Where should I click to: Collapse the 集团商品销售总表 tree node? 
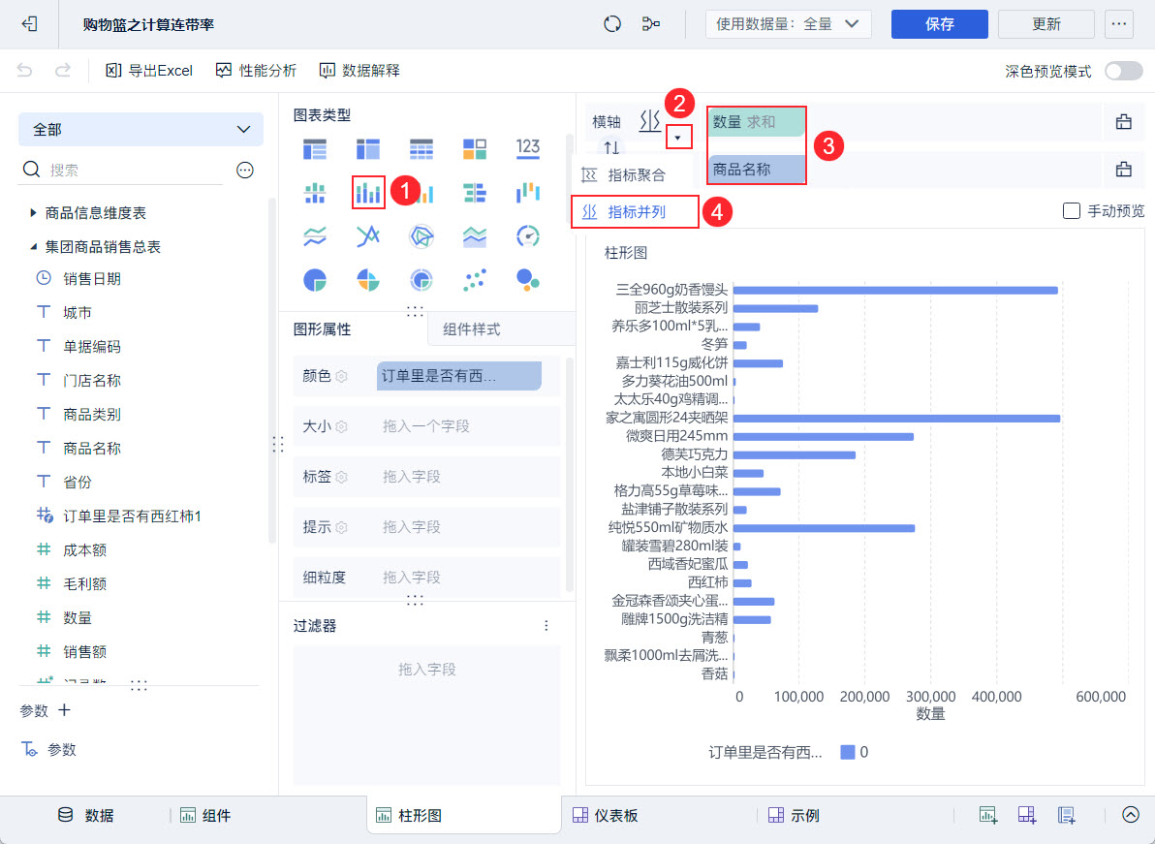click(32, 247)
